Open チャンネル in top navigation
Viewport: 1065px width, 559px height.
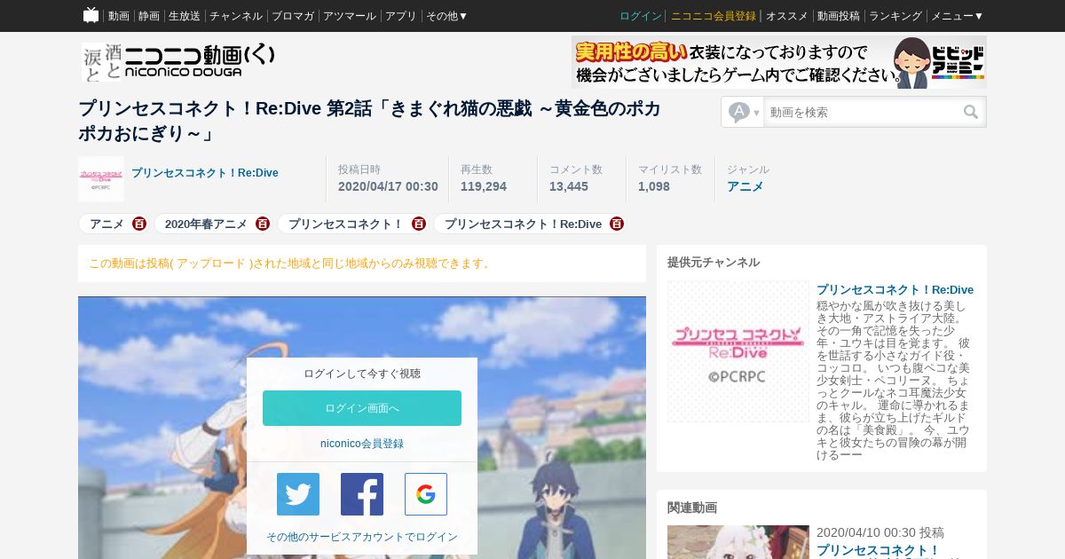[x=236, y=16]
